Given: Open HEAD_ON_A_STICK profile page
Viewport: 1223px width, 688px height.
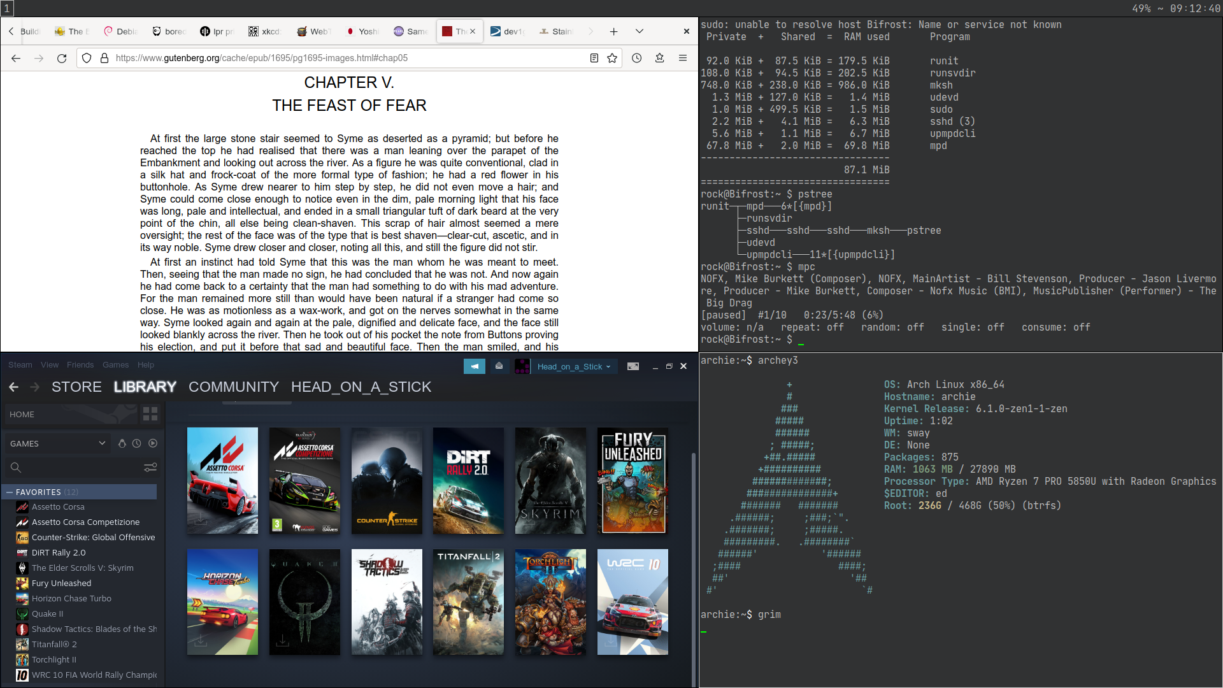Looking at the screenshot, I should [x=361, y=387].
